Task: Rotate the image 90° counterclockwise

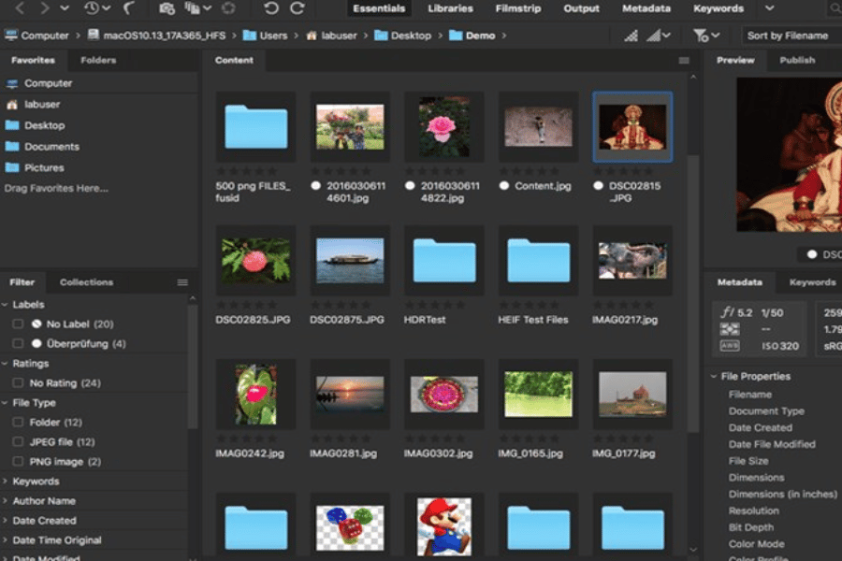Action: coord(271,8)
